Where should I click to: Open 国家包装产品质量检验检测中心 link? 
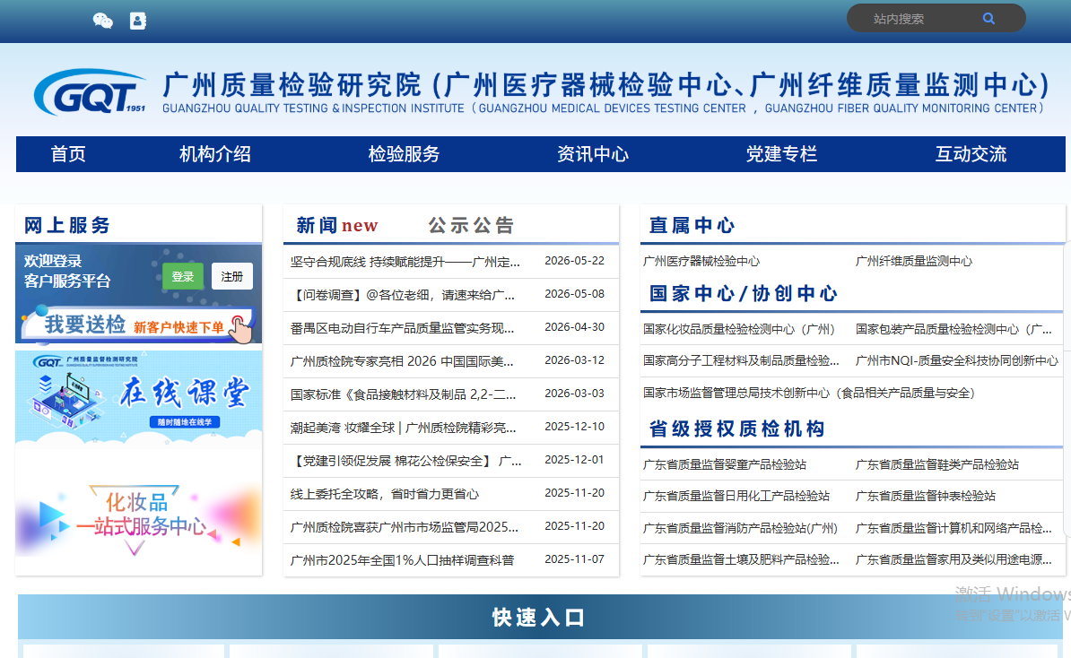pos(954,329)
